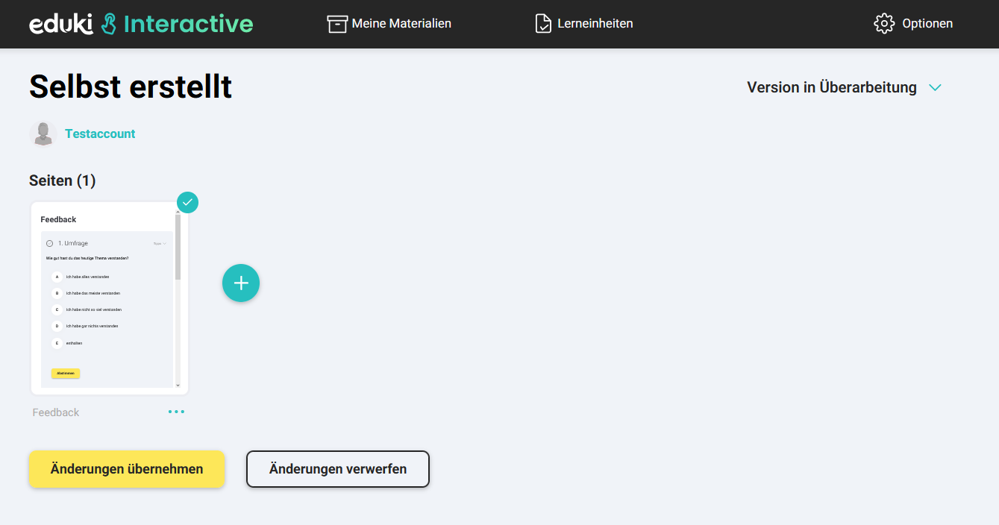
Task: Click 'Ich habe gar nichts verstanden' text
Action: click(93, 326)
